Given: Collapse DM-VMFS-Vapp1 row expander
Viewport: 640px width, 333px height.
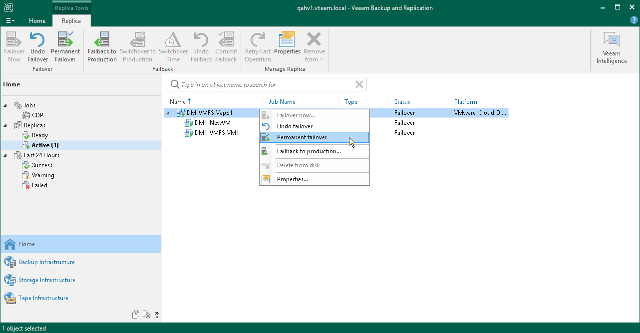Looking at the screenshot, I should 168,113.
